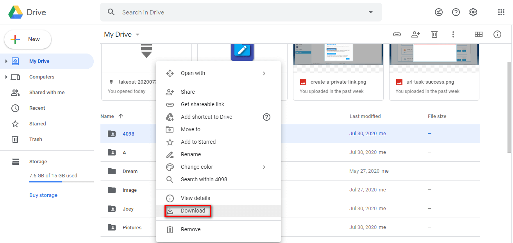Image resolution: width=513 pixels, height=243 pixels.
Task: Open the Google apps grid launcher
Action: (x=501, y=12)
